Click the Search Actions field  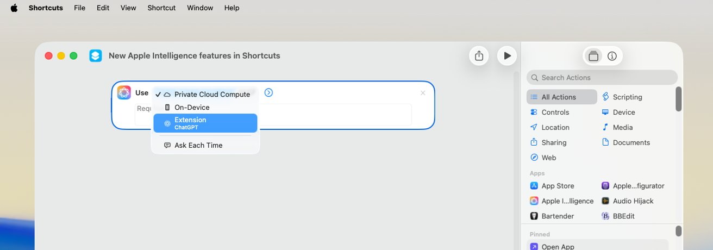[602, 78]
